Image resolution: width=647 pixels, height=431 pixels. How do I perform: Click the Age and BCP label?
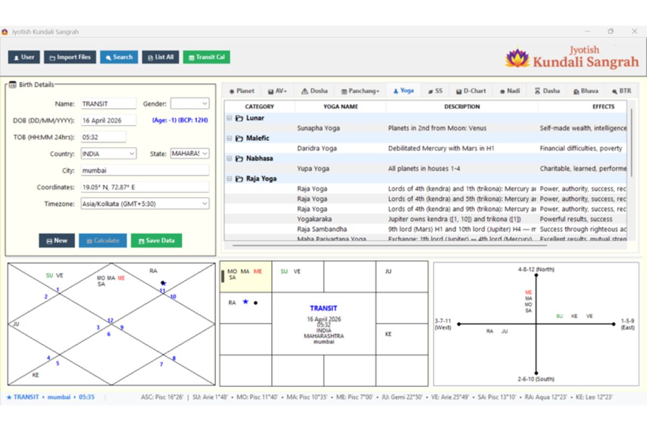tap(180, 120)
